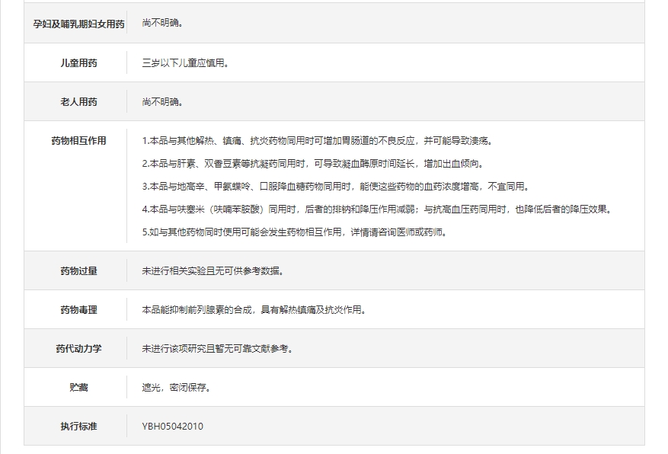This screenshot has height=454, width=668.
Task: Click the 药物过量 row label
Action: tap(78, 270)
